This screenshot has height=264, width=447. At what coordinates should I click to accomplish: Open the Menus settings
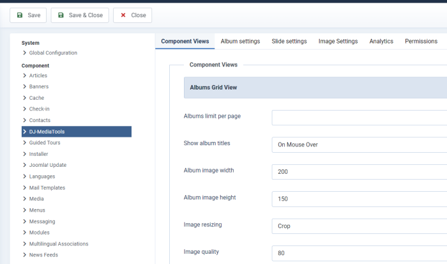click(x=37, y=210)
